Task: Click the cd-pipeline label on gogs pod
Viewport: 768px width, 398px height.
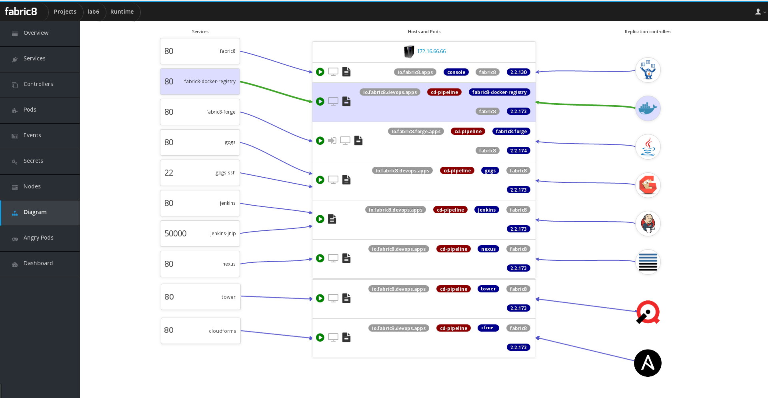Action: pos(457,171)
